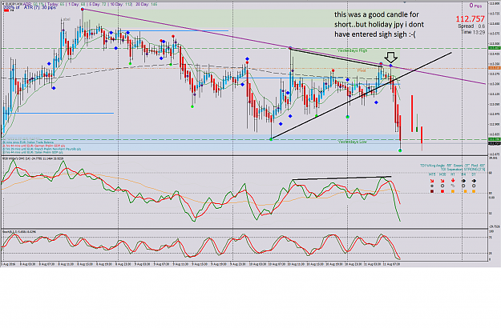Click the orange Pivot label
The image size is (501, 328).
point(362,70)
